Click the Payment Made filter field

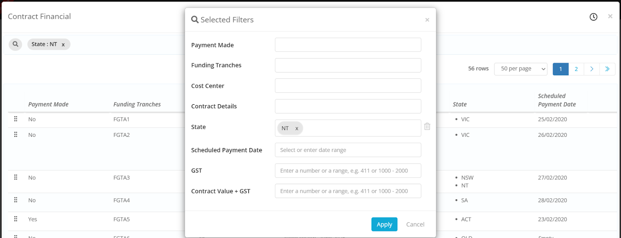[x=347, y=45]
